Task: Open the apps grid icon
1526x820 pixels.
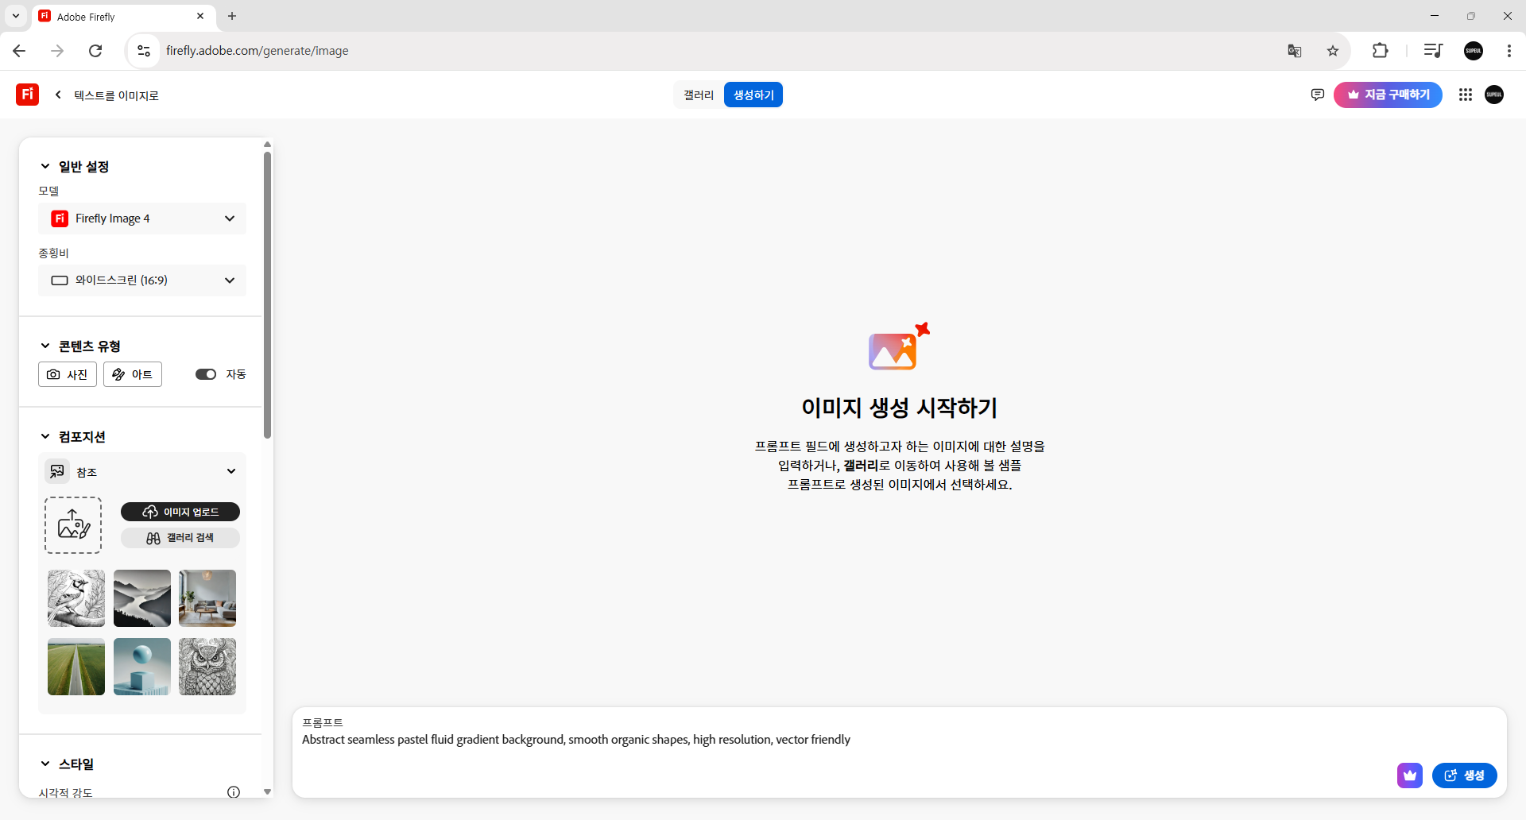Action: point(1465,95)
